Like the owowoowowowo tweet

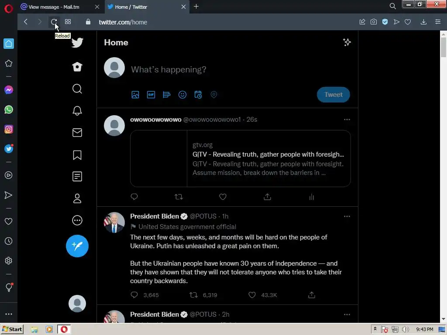click(x=223, y=197)
